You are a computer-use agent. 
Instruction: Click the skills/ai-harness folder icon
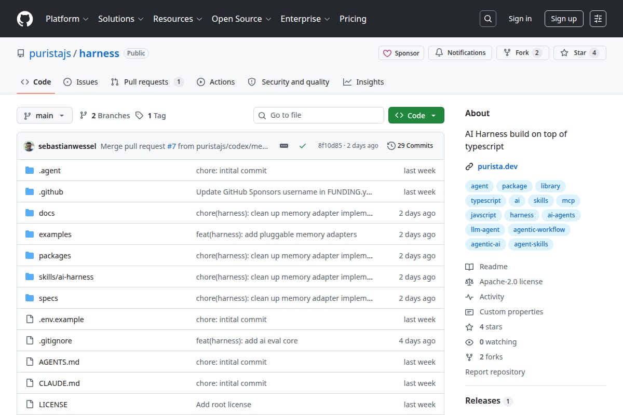[30, 277]
